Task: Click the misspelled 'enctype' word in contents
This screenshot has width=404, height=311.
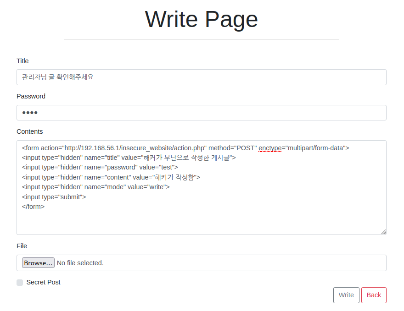Action: [270, 148]
